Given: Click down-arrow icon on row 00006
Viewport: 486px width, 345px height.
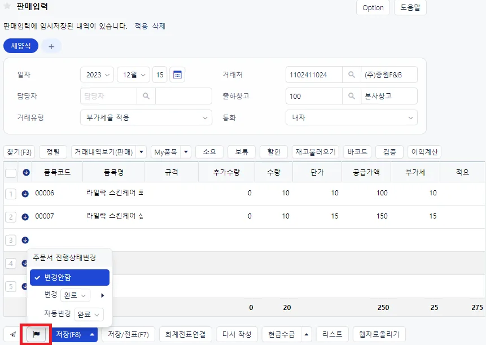Looking at the screenshot, I should [25, 194].
